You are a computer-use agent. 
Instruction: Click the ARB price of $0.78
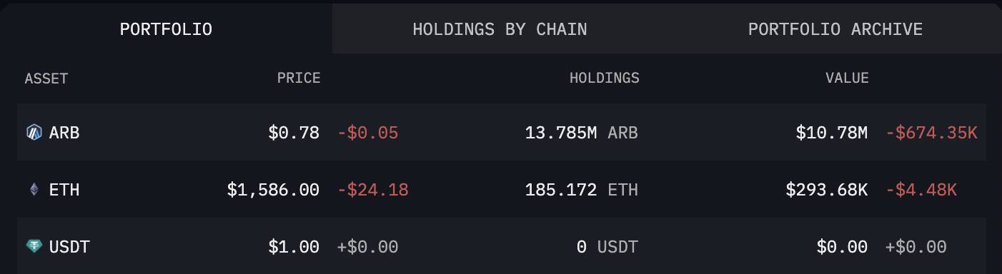pos(294,133)
